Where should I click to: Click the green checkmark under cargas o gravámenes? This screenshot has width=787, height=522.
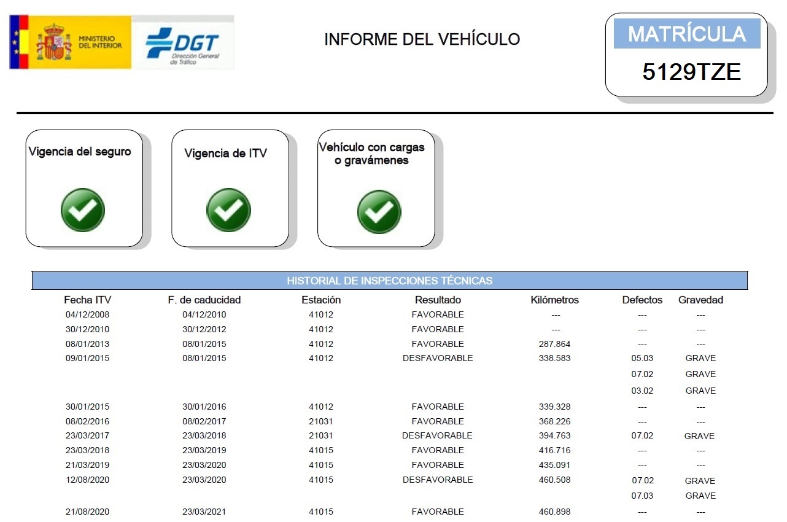pos(379,212)
